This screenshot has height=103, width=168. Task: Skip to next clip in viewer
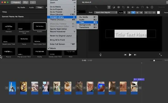135,55
